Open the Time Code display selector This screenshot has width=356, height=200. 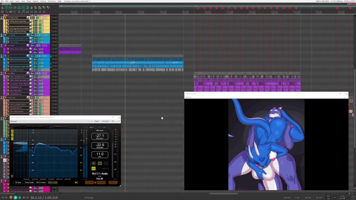pyautogui.click(x=29, y=182)
